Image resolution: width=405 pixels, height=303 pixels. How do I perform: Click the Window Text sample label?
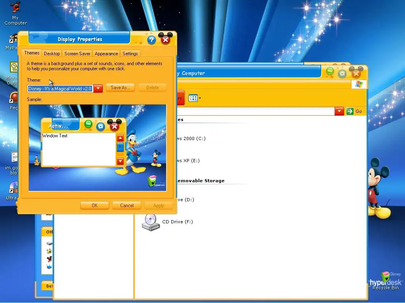click(x=55, y=136)
